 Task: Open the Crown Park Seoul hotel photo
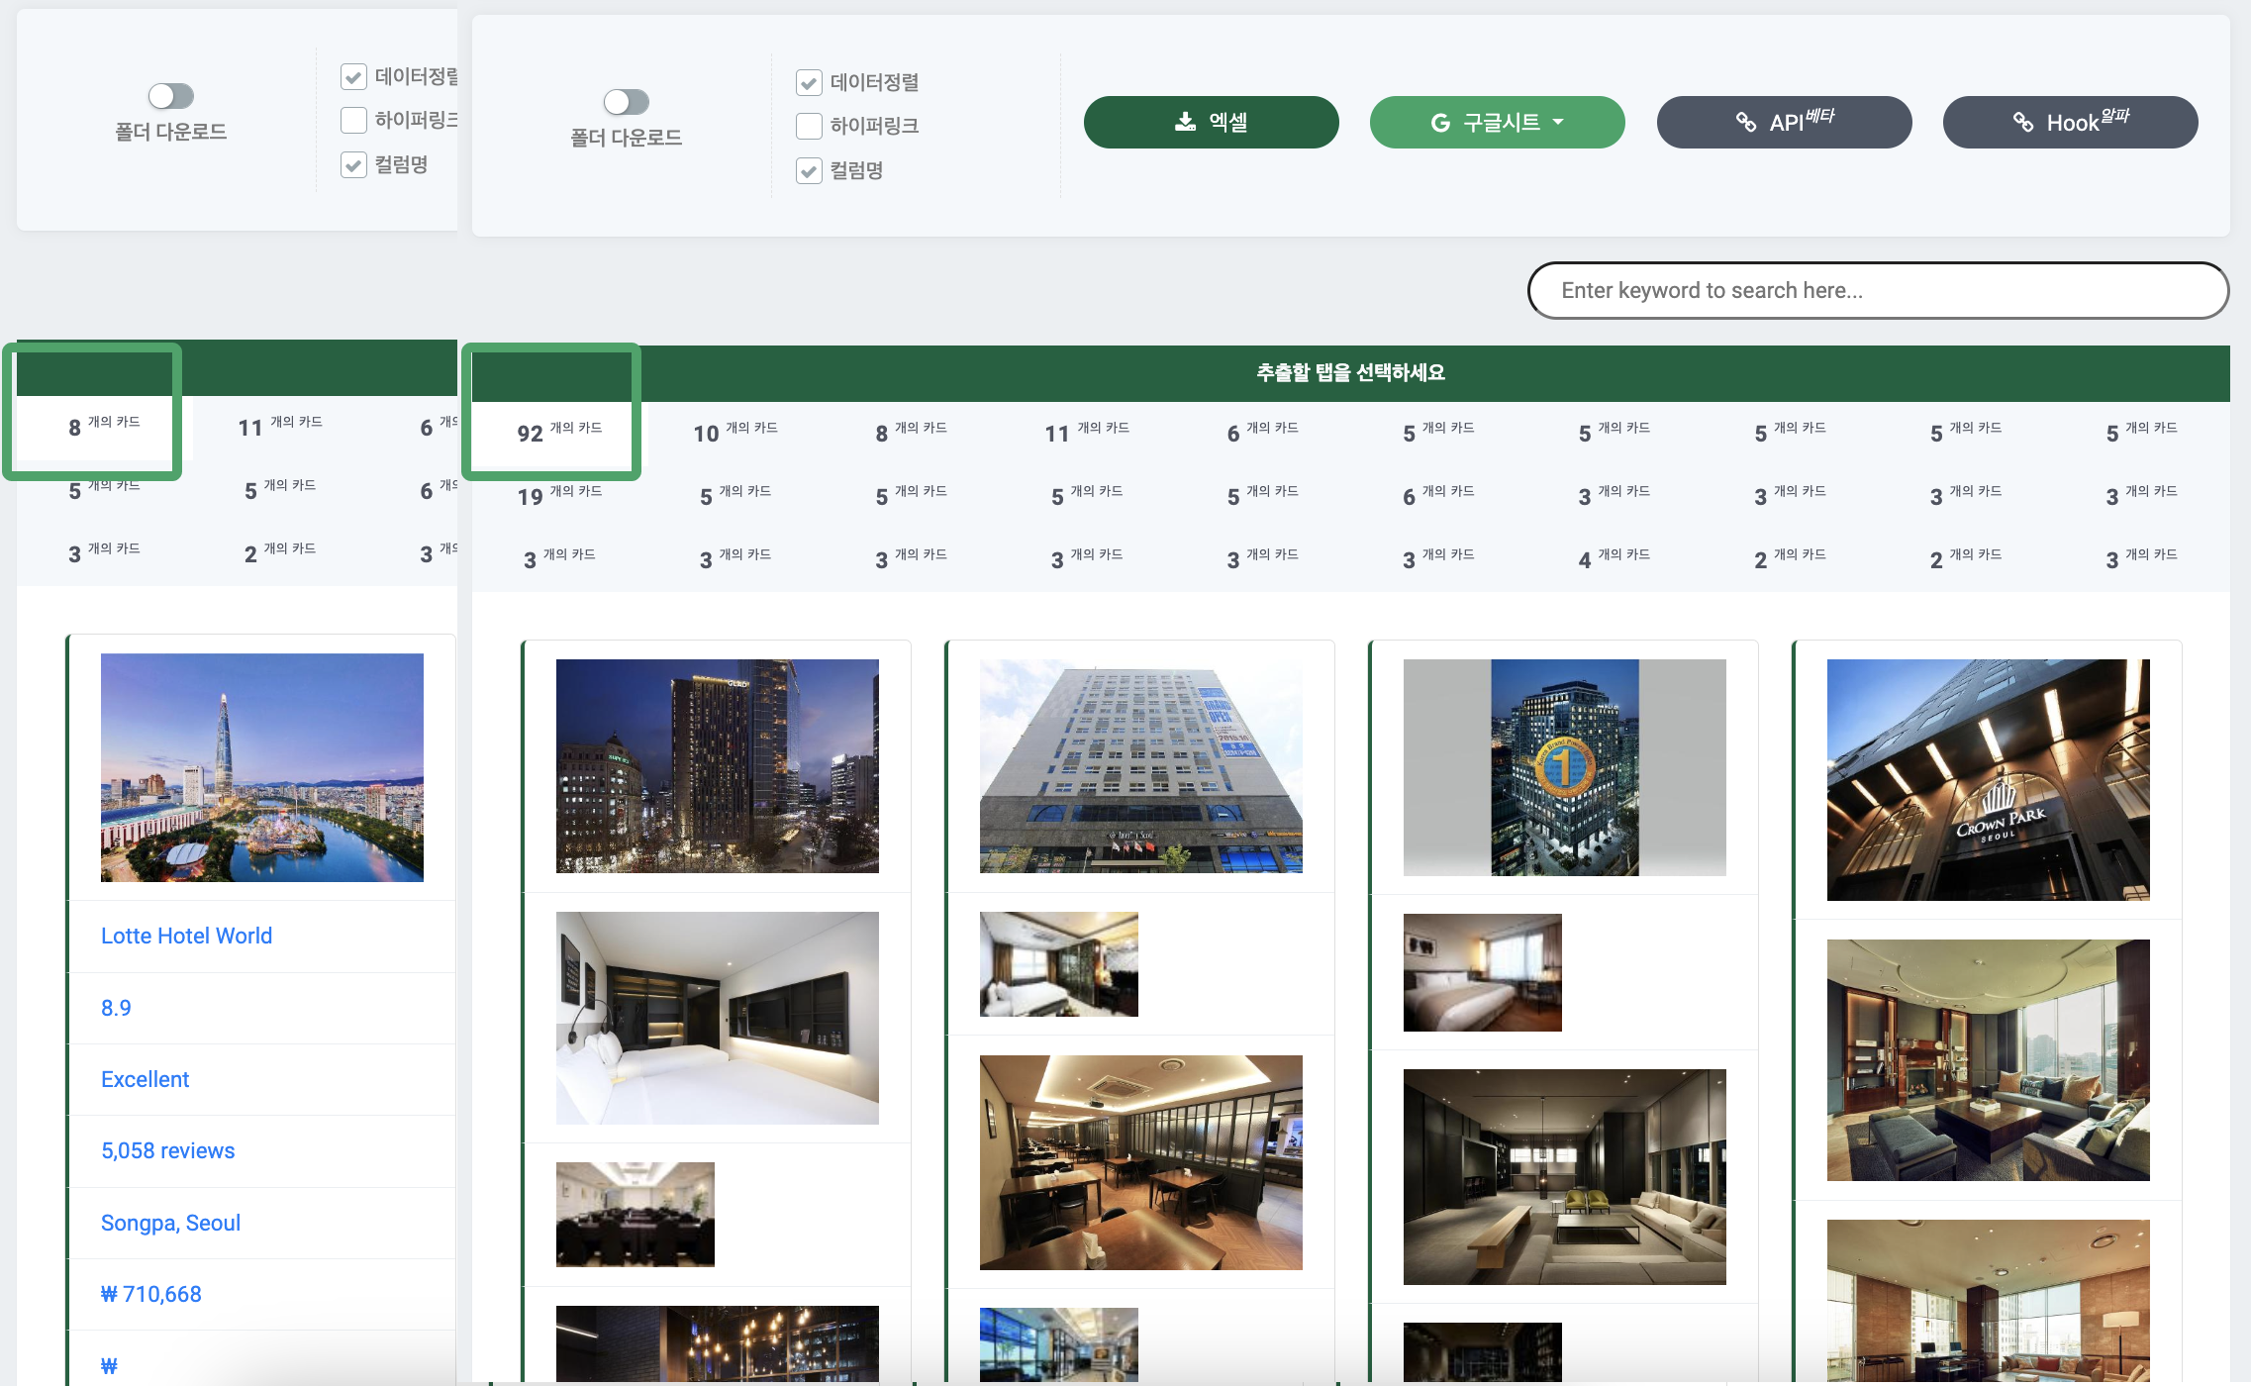tap(1988, 780)
